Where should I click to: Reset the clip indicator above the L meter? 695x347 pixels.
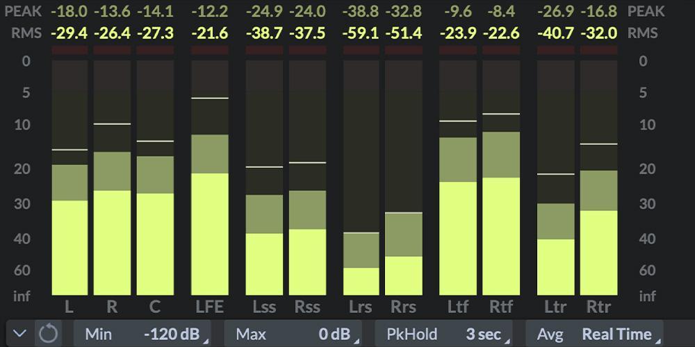pos(69,50)
